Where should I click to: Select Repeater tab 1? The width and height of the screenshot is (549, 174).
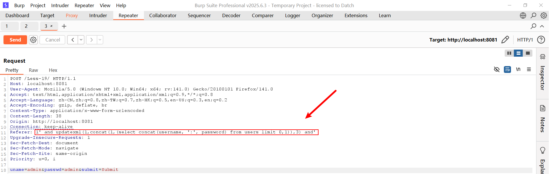(9, 26)
